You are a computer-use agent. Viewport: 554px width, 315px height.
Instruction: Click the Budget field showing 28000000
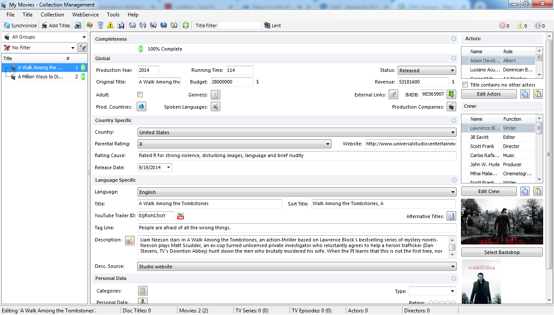(232, 82)
